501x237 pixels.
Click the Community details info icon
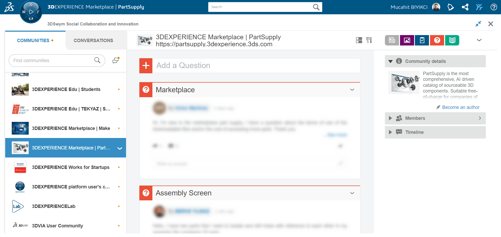coord(399,61)
